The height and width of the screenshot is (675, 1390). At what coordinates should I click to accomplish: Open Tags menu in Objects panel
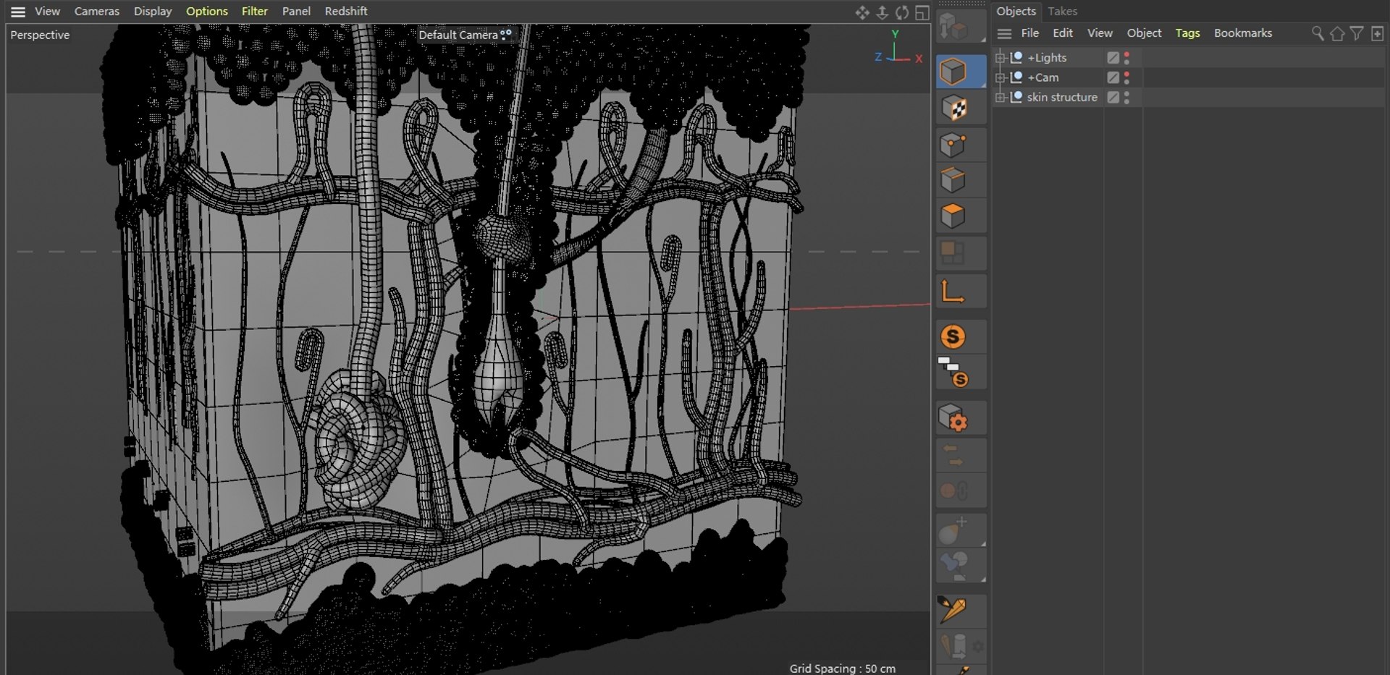(x=1187, y=33)
